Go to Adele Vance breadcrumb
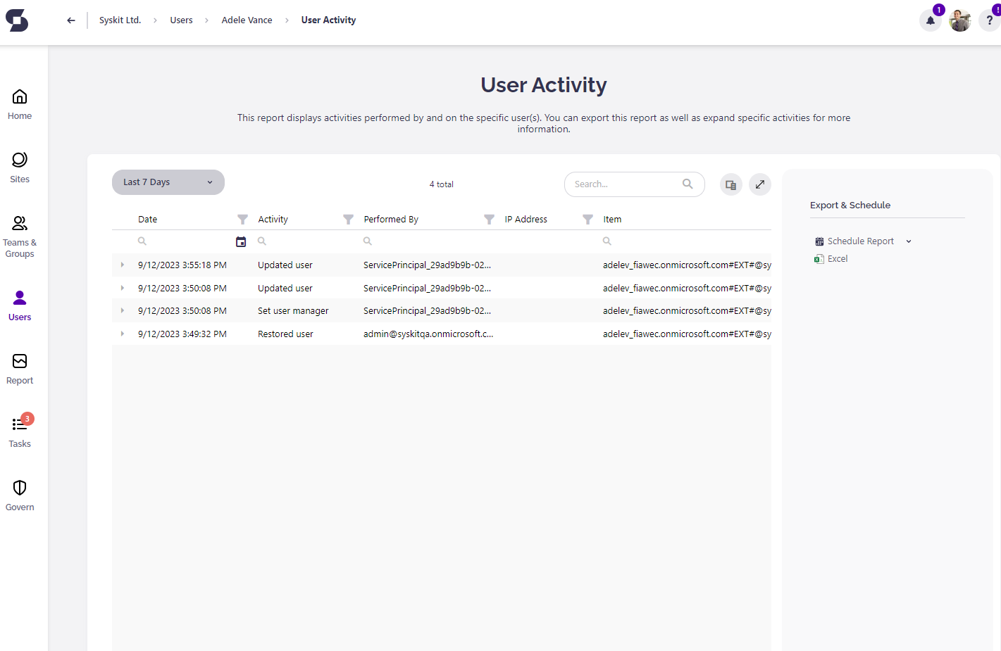Viewport: 1001px width, 651px height. pos(247,20)
